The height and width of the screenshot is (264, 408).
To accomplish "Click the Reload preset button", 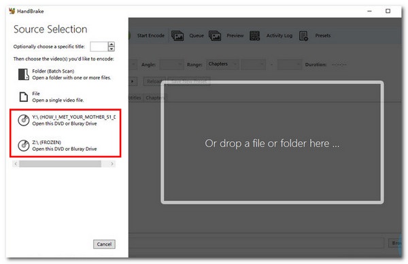I will pyautogui.click(x=154, y=81).
